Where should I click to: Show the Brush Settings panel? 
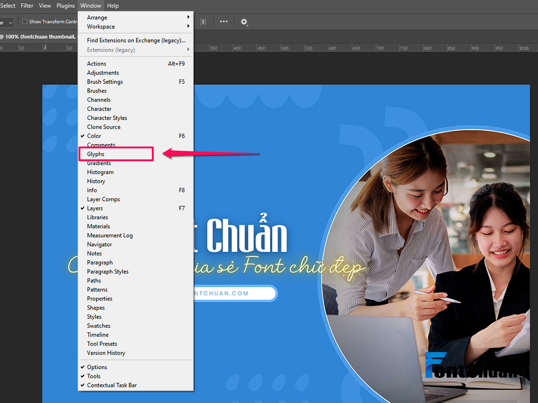pyautogui.click(x=136, y=81)
